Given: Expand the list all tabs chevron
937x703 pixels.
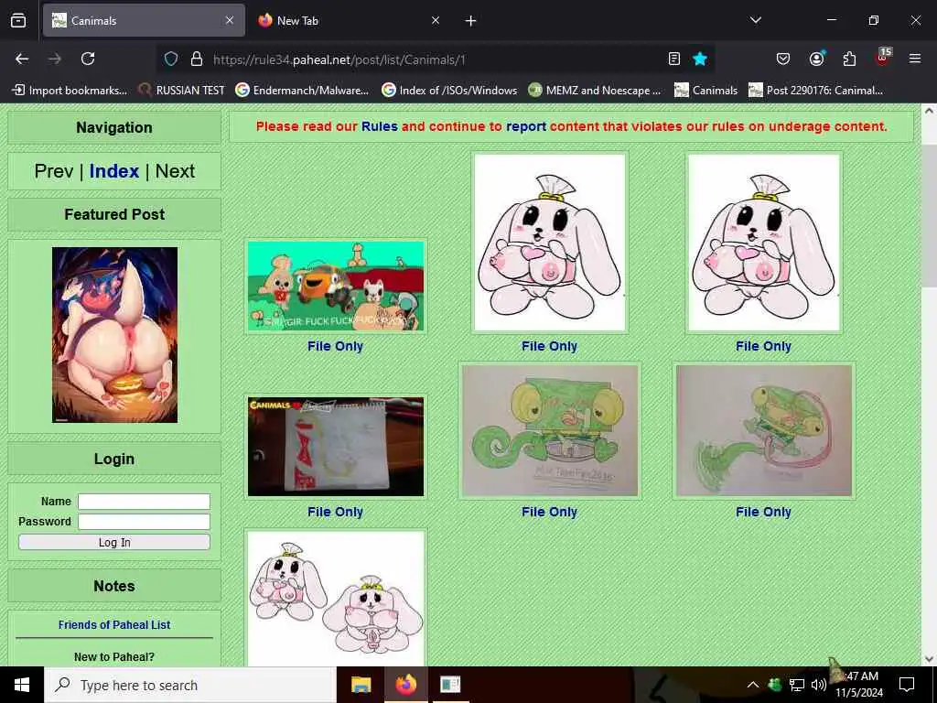Looking at the screenshot, I should 755,20.
